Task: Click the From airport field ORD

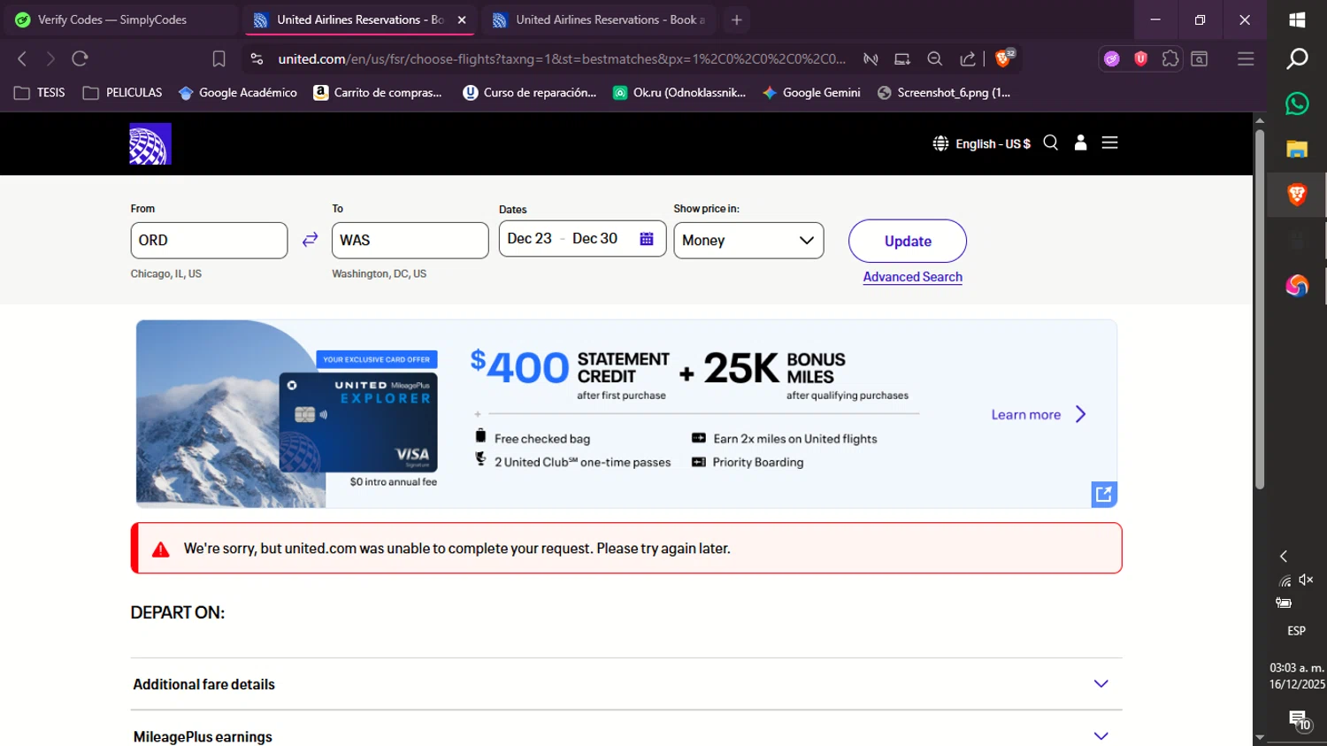Action: pos(209,240)
